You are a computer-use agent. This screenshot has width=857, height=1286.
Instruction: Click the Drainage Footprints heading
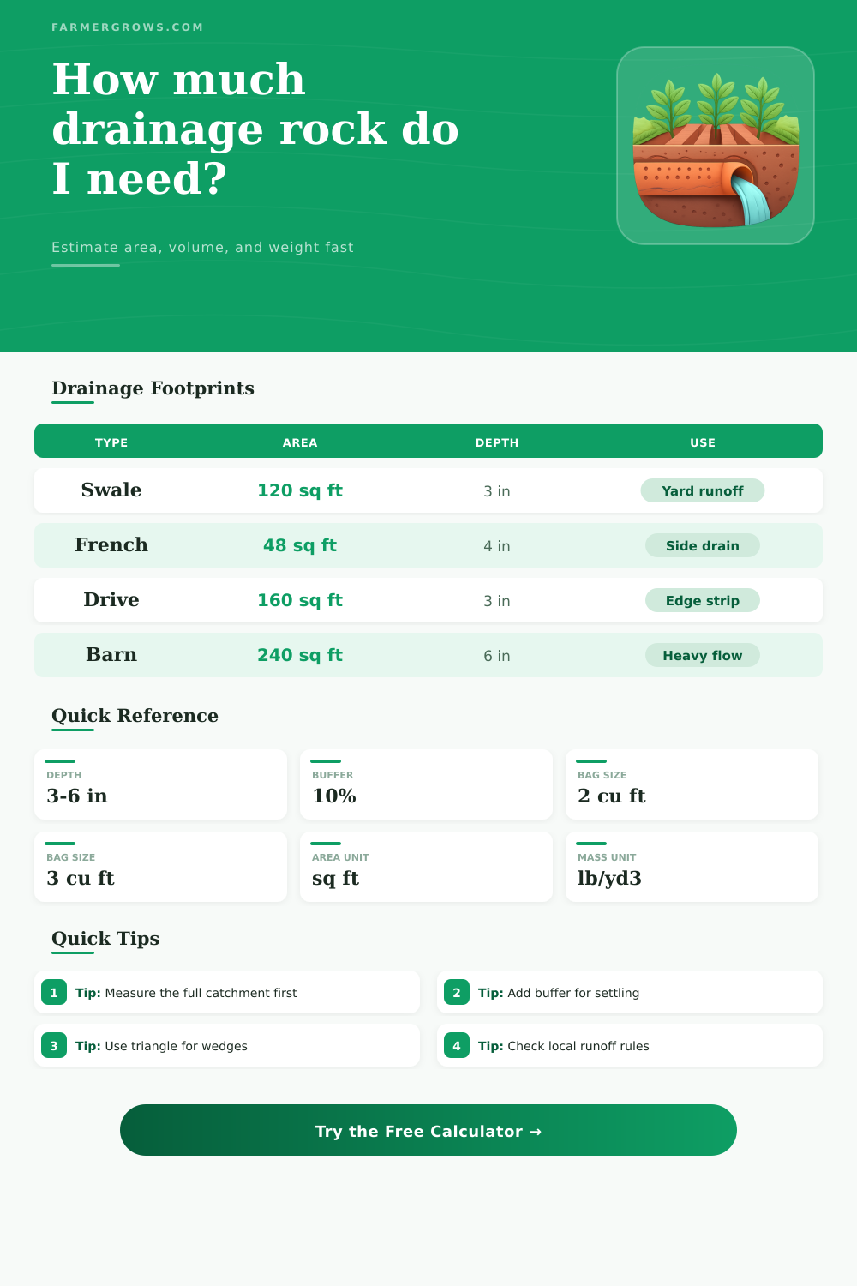(x=153, y=388)
